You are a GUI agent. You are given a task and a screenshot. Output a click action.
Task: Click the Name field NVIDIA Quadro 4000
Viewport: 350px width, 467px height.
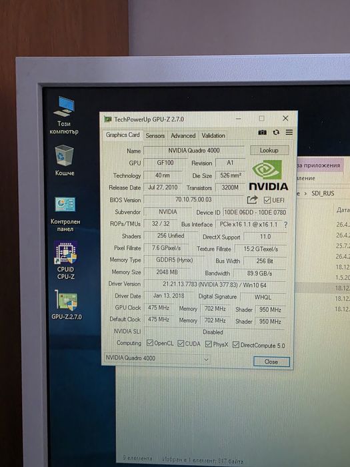coord(194,150)
